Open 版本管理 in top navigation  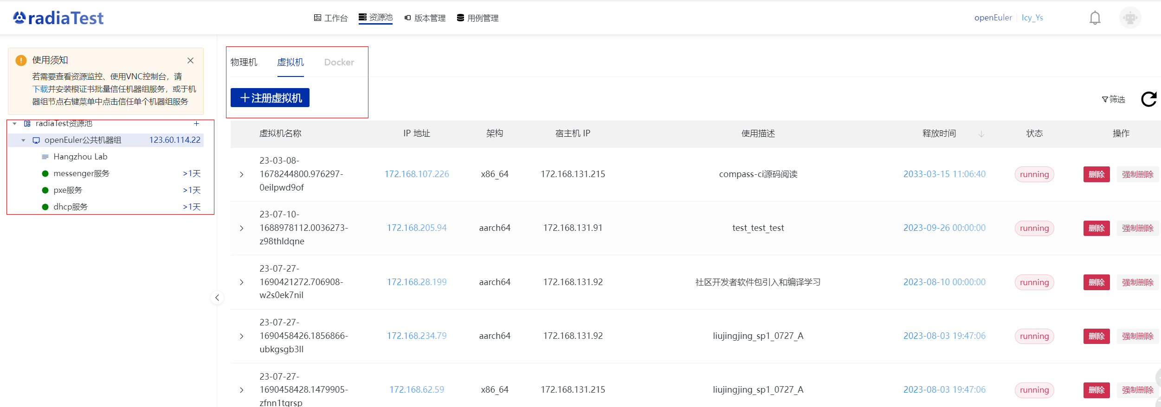coord(425,18)
